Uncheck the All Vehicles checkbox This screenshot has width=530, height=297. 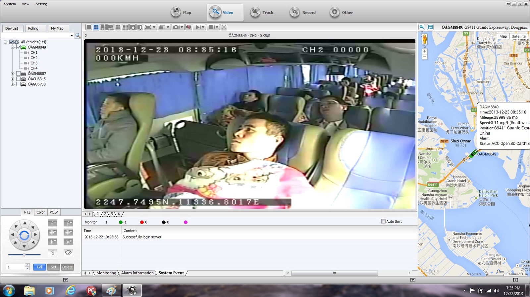(12, 42)
